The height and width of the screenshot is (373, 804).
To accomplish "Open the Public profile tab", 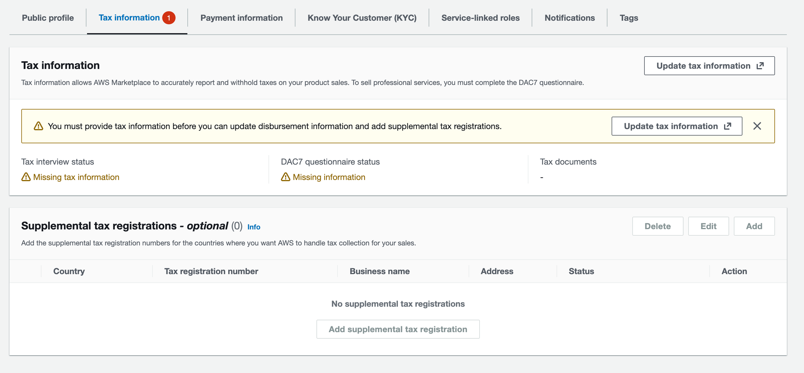I will pos(48,18).
